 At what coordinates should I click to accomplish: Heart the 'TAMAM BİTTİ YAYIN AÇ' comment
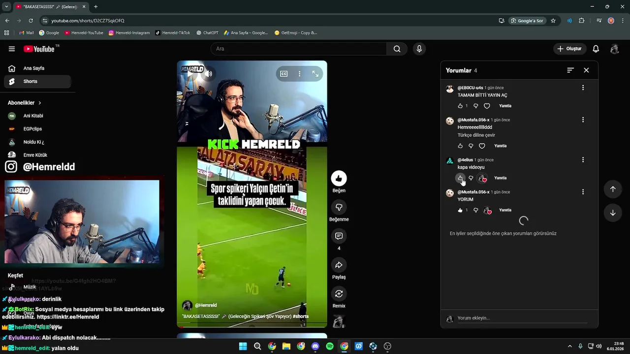487,106
